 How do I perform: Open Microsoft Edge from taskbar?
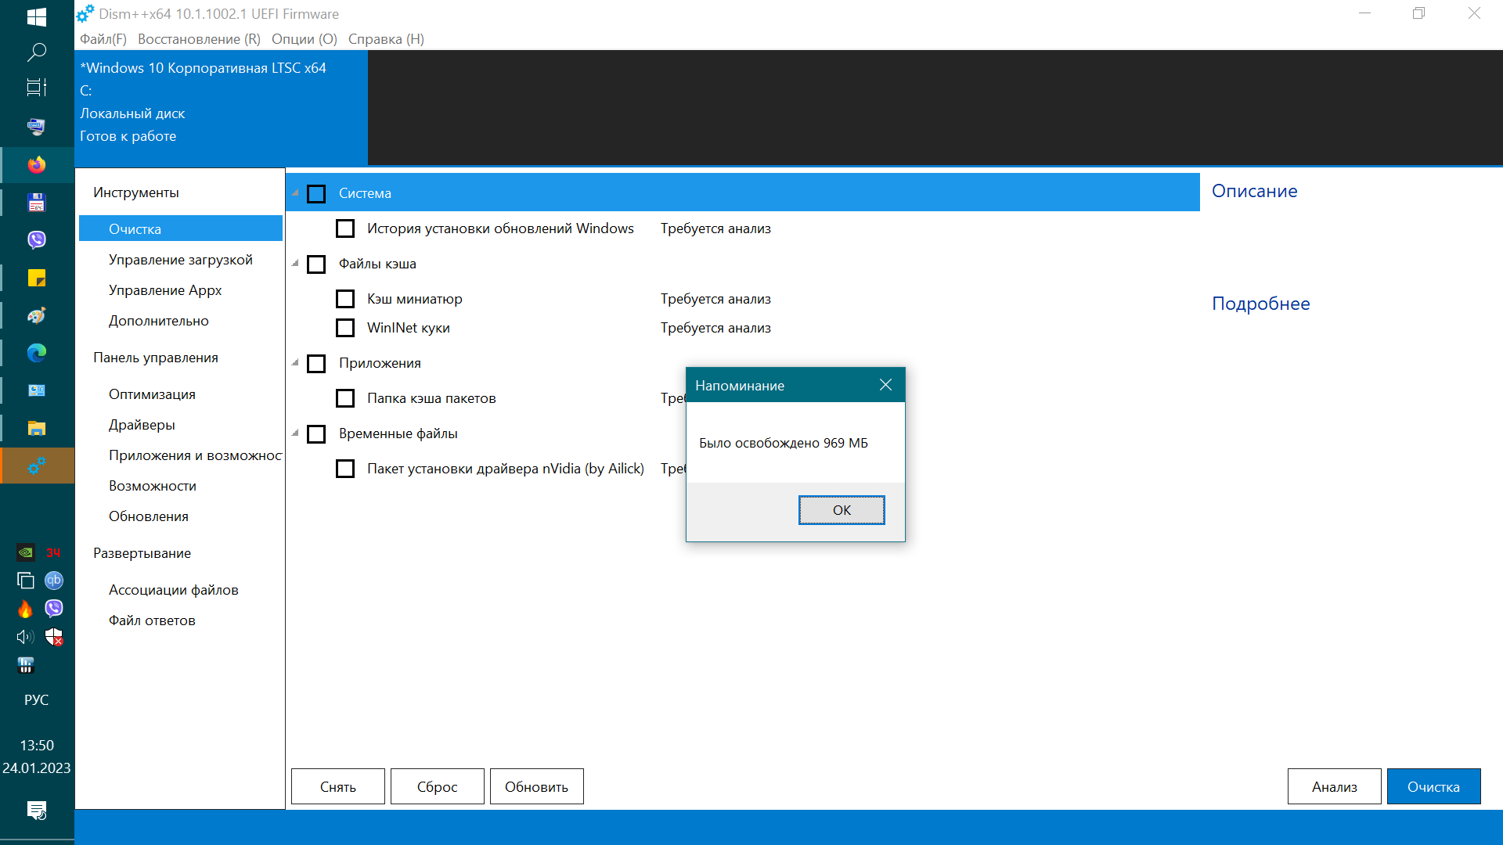pyautogui.click(x=37, y=353)
